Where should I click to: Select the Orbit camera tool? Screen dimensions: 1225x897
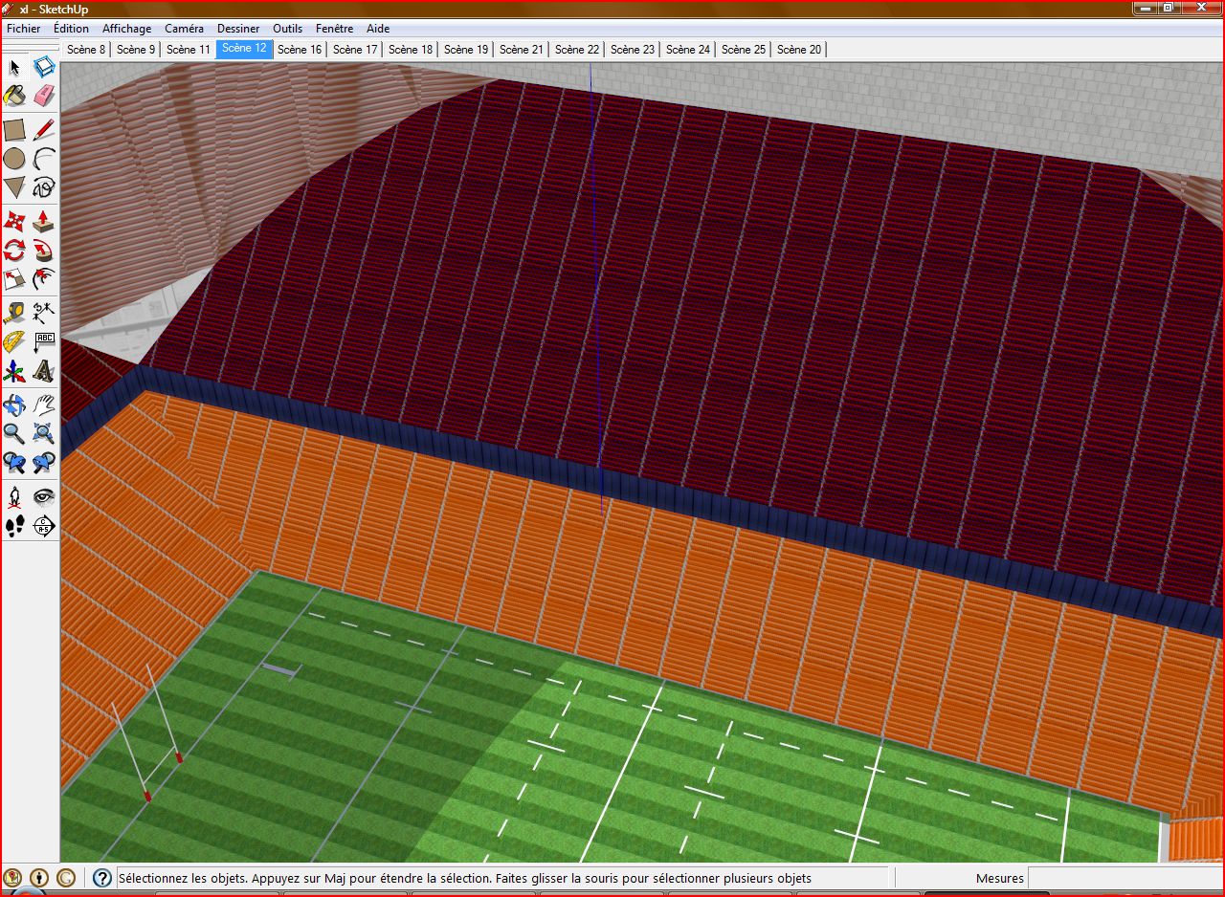click(14, 405)
